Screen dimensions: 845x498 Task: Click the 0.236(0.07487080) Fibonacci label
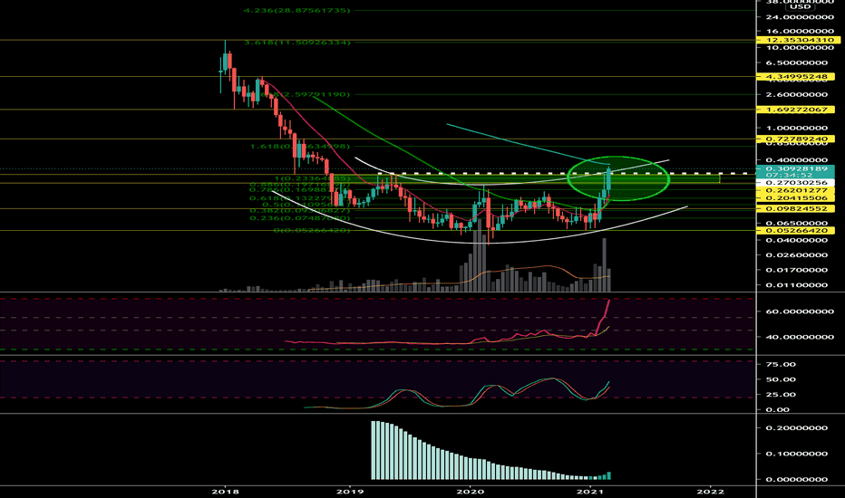(x=299, y=218)
